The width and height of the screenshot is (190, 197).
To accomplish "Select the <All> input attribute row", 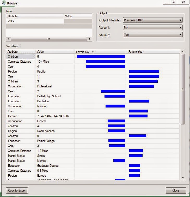I will (49, 21).
